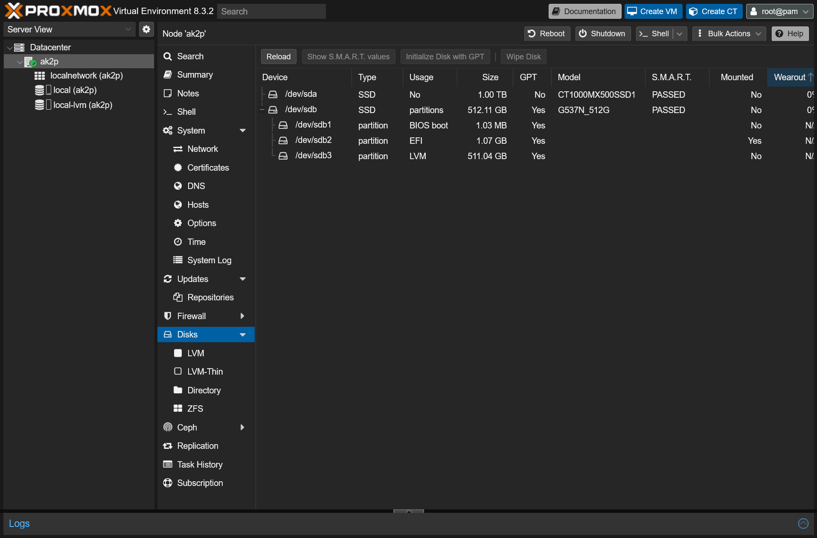
Task: Click the localnetwork (ak2p) grid icon
Action: (40, 76)
